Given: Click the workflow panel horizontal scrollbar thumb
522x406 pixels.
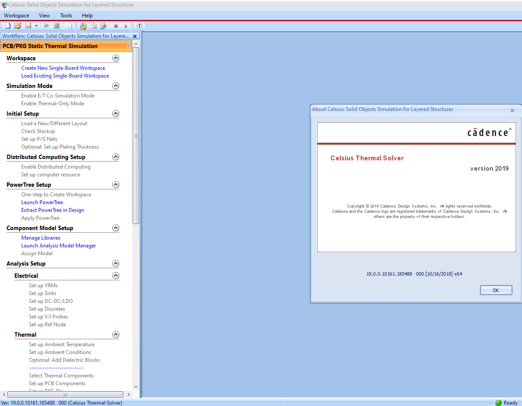Looking at the screenshot, I should [x=65, y=395].
